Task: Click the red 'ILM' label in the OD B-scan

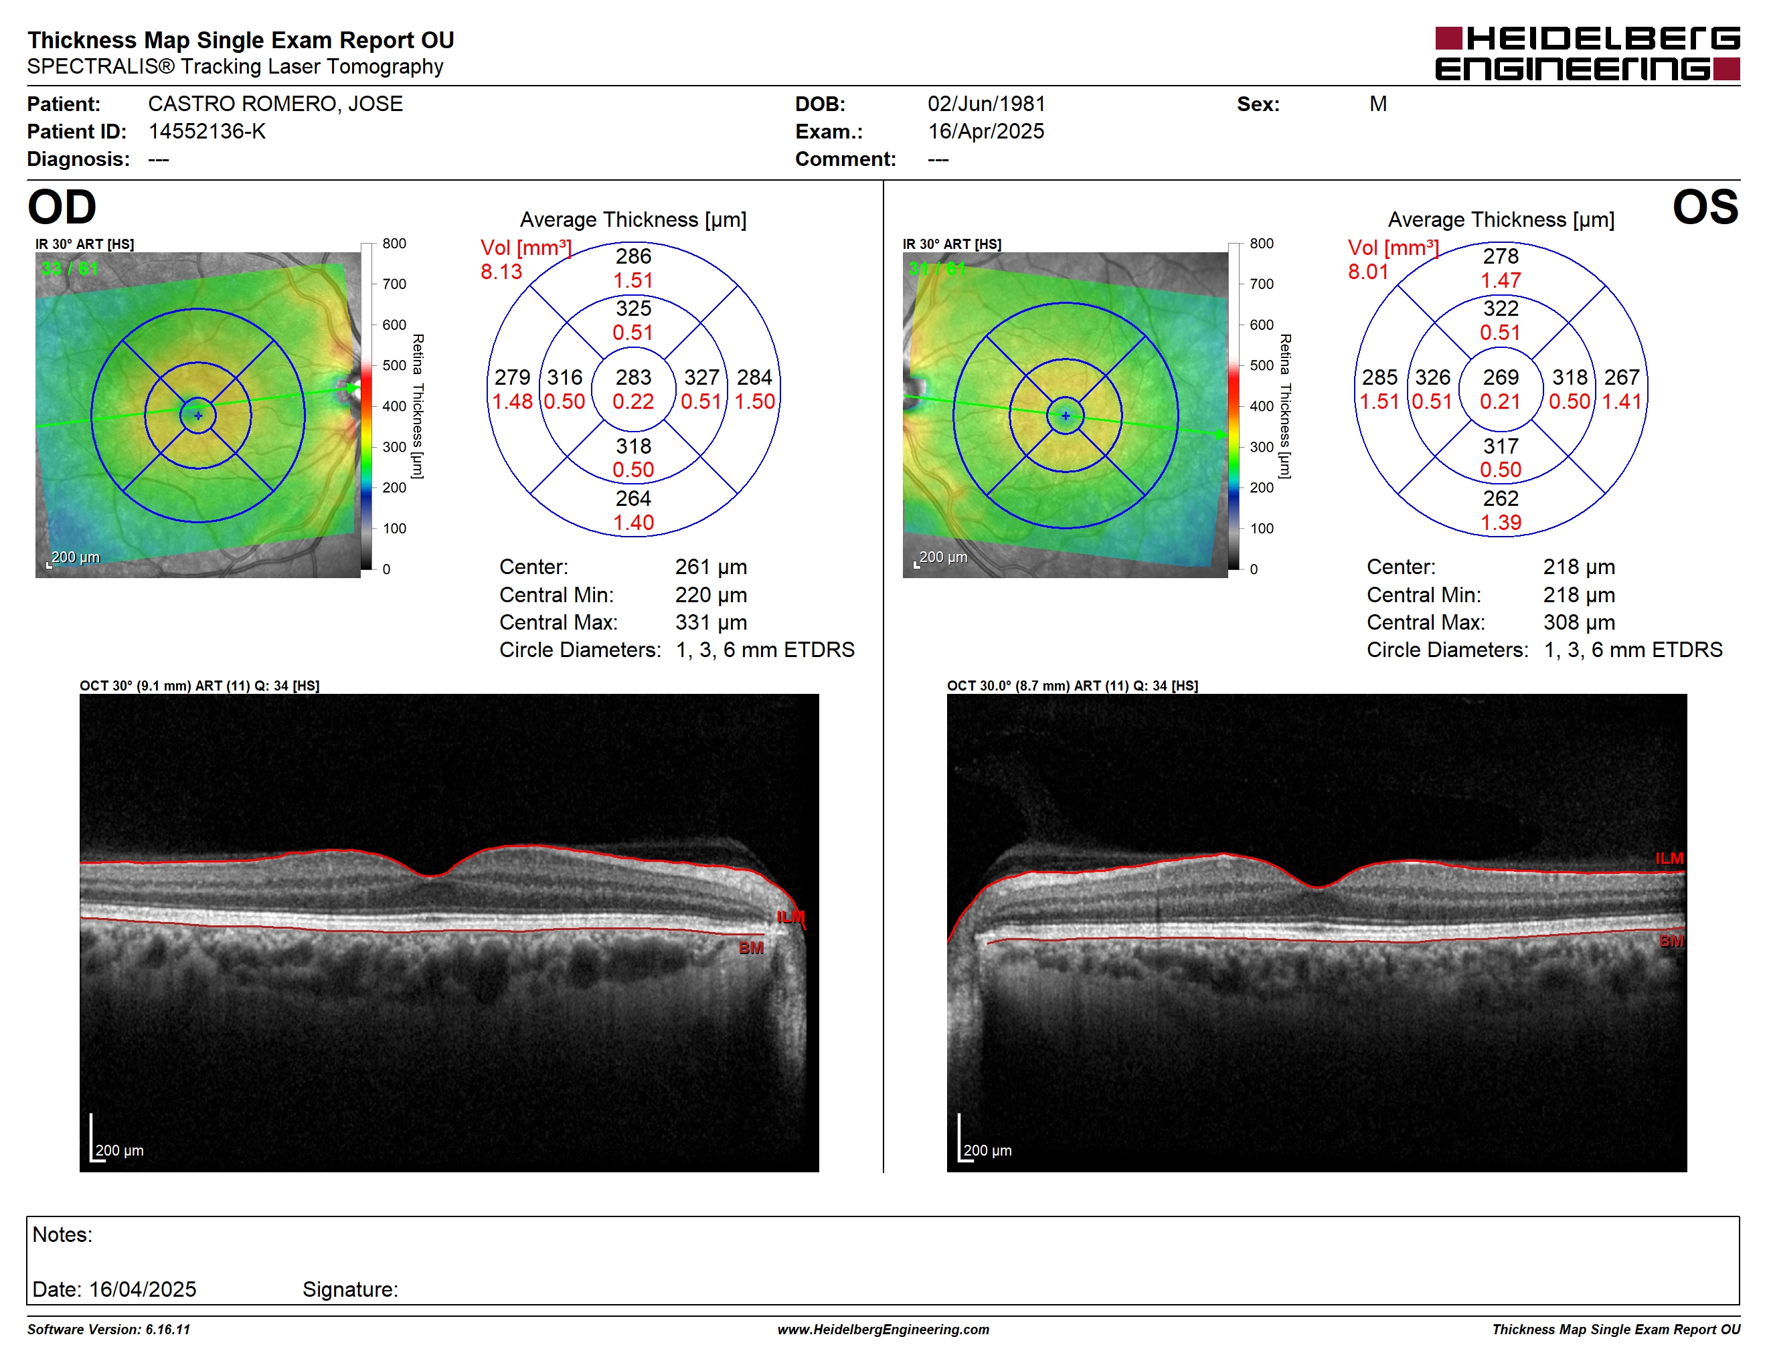Action: (x=790, y=917)
